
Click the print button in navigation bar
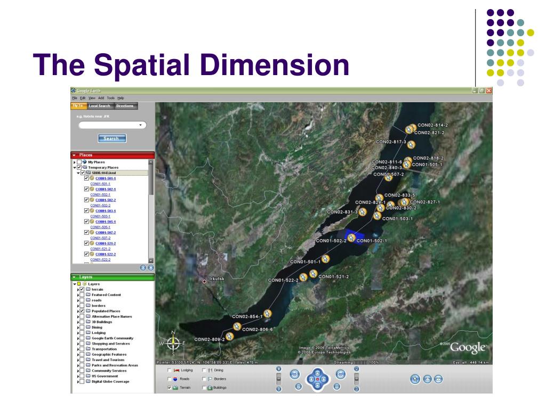[x=427, y=379]
